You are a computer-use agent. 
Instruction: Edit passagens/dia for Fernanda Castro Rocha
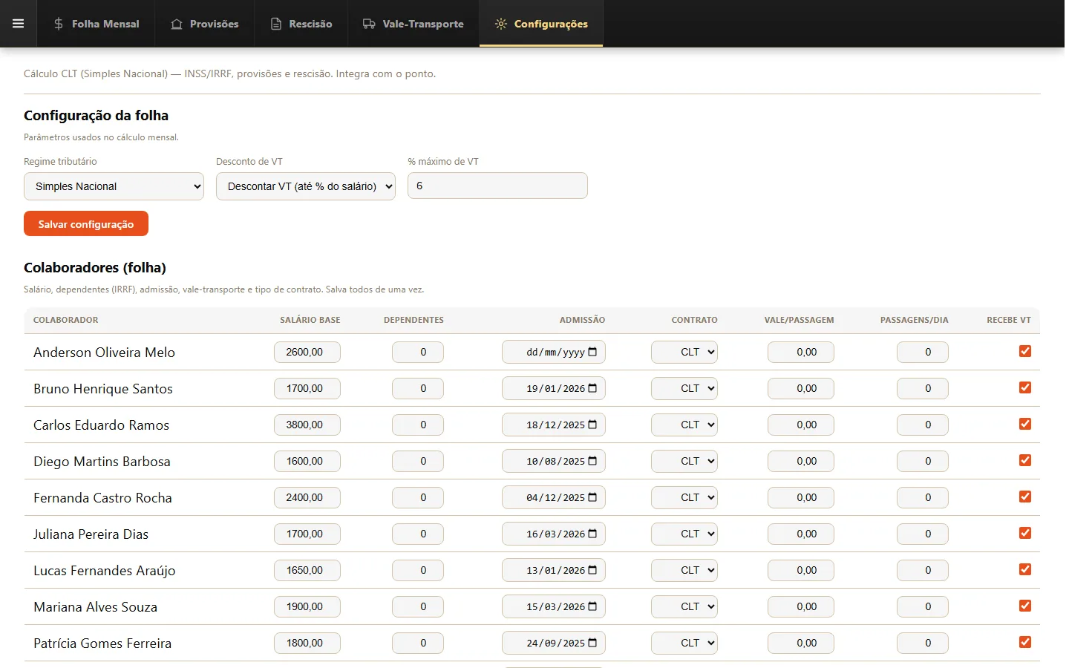[923, 497]
